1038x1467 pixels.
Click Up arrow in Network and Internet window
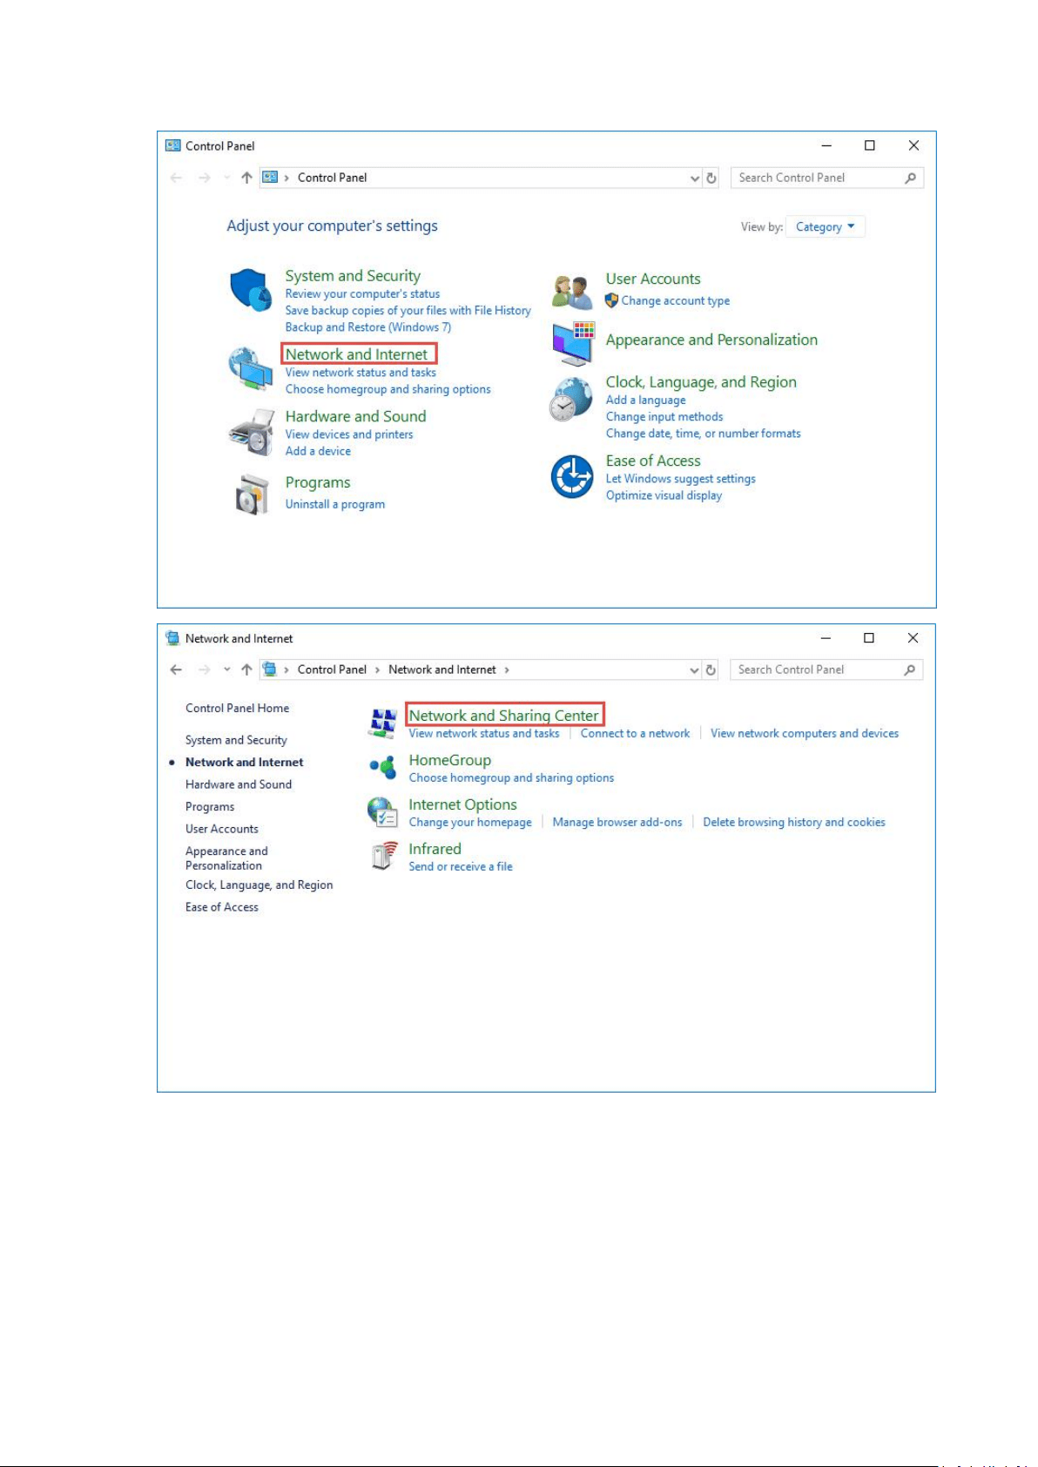coord(246,670)
